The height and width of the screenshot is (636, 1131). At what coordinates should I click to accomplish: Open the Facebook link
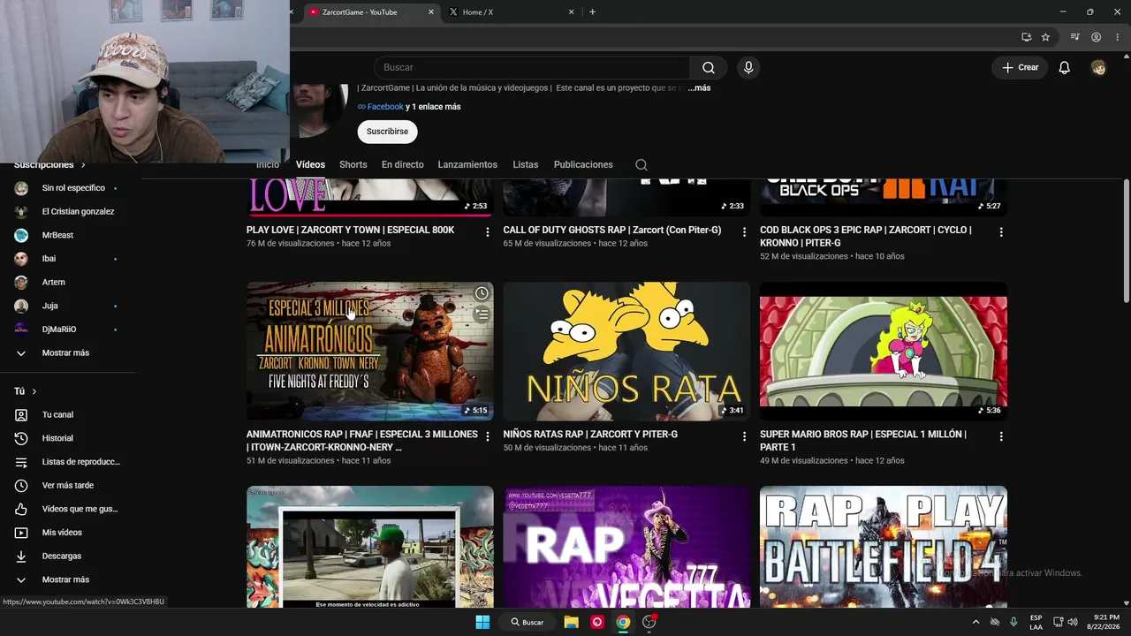pos(385,107)
